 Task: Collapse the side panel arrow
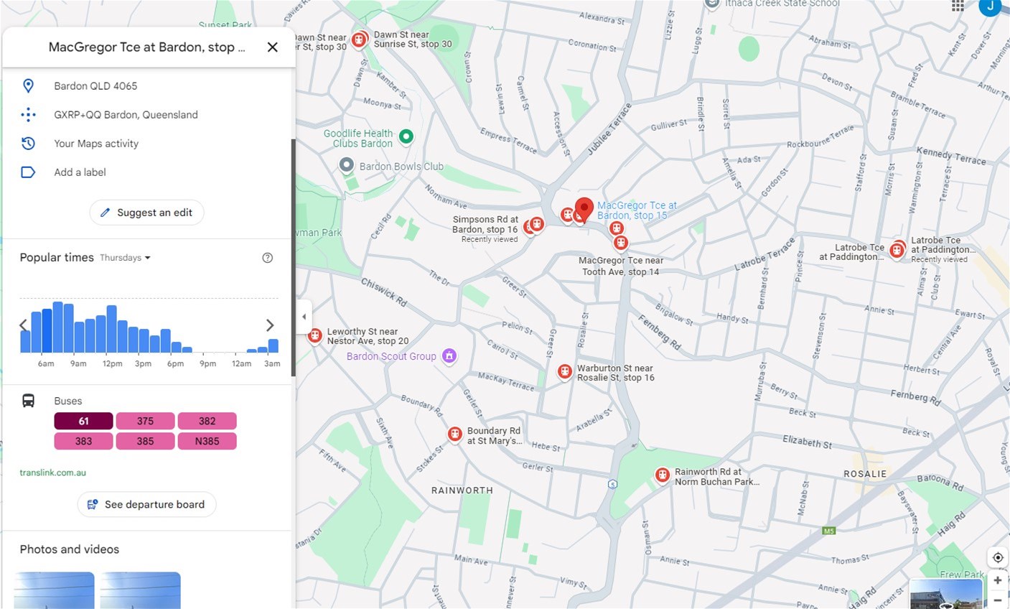(304, 317)
